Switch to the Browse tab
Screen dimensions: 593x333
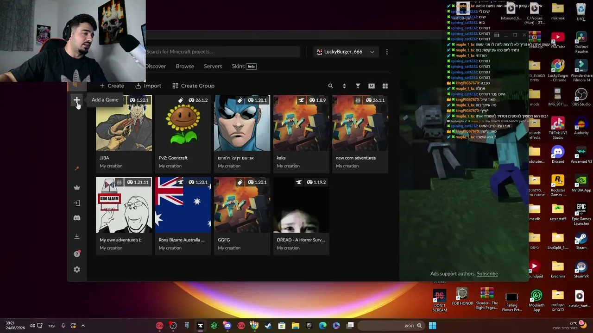pyautogui.click(x=185, y=66)
